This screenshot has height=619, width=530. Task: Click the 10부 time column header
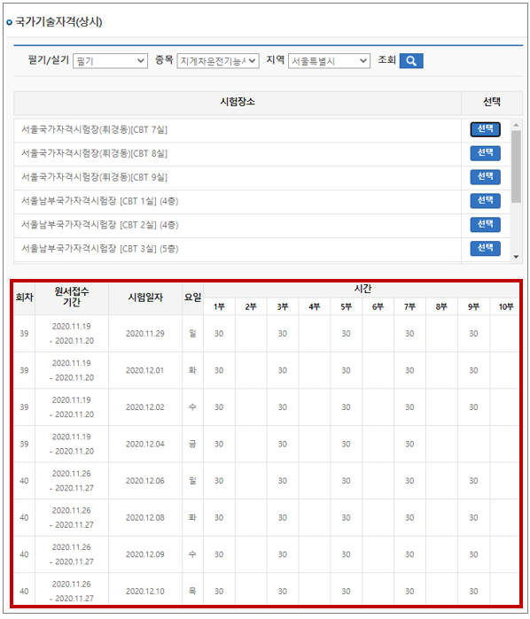(x=505, y=306)
